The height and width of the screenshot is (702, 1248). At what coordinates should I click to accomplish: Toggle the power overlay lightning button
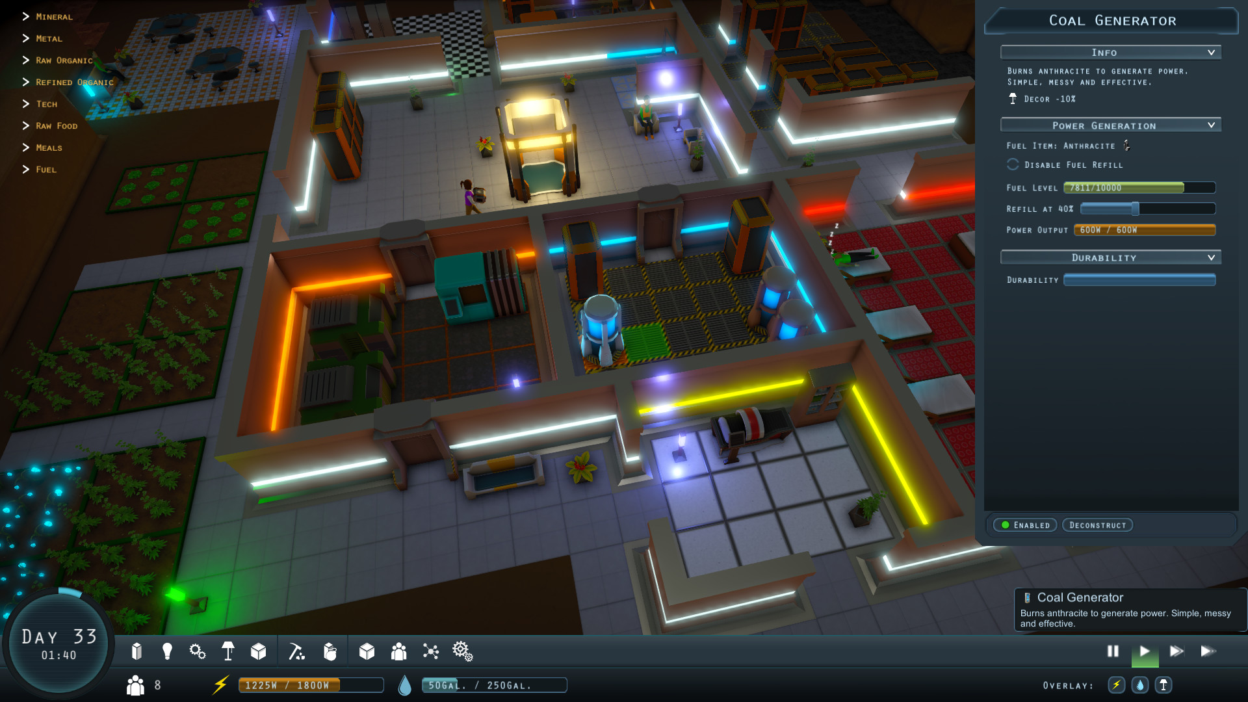pos(1117,685)
